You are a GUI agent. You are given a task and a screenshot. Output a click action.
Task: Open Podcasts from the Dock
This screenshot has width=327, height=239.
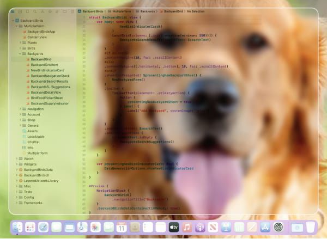click(200, 227)
